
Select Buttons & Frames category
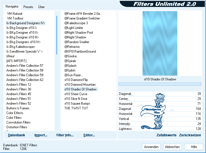point(18,108)
